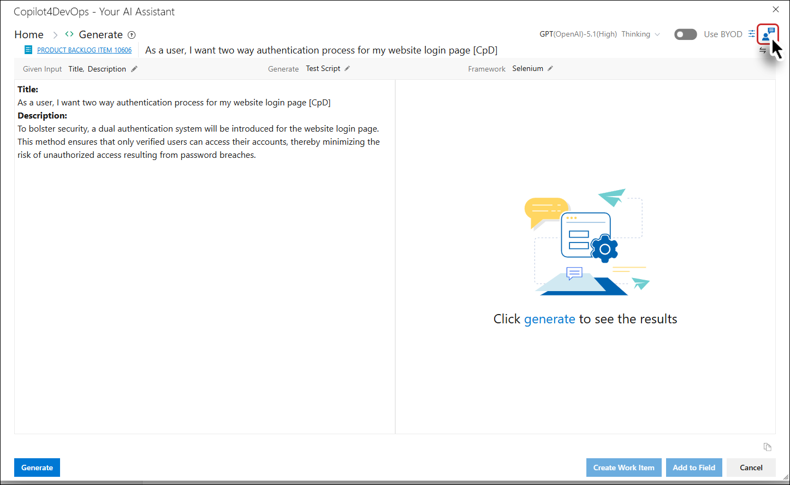
Task: Click the Cancel button
Action: [751, 468]
